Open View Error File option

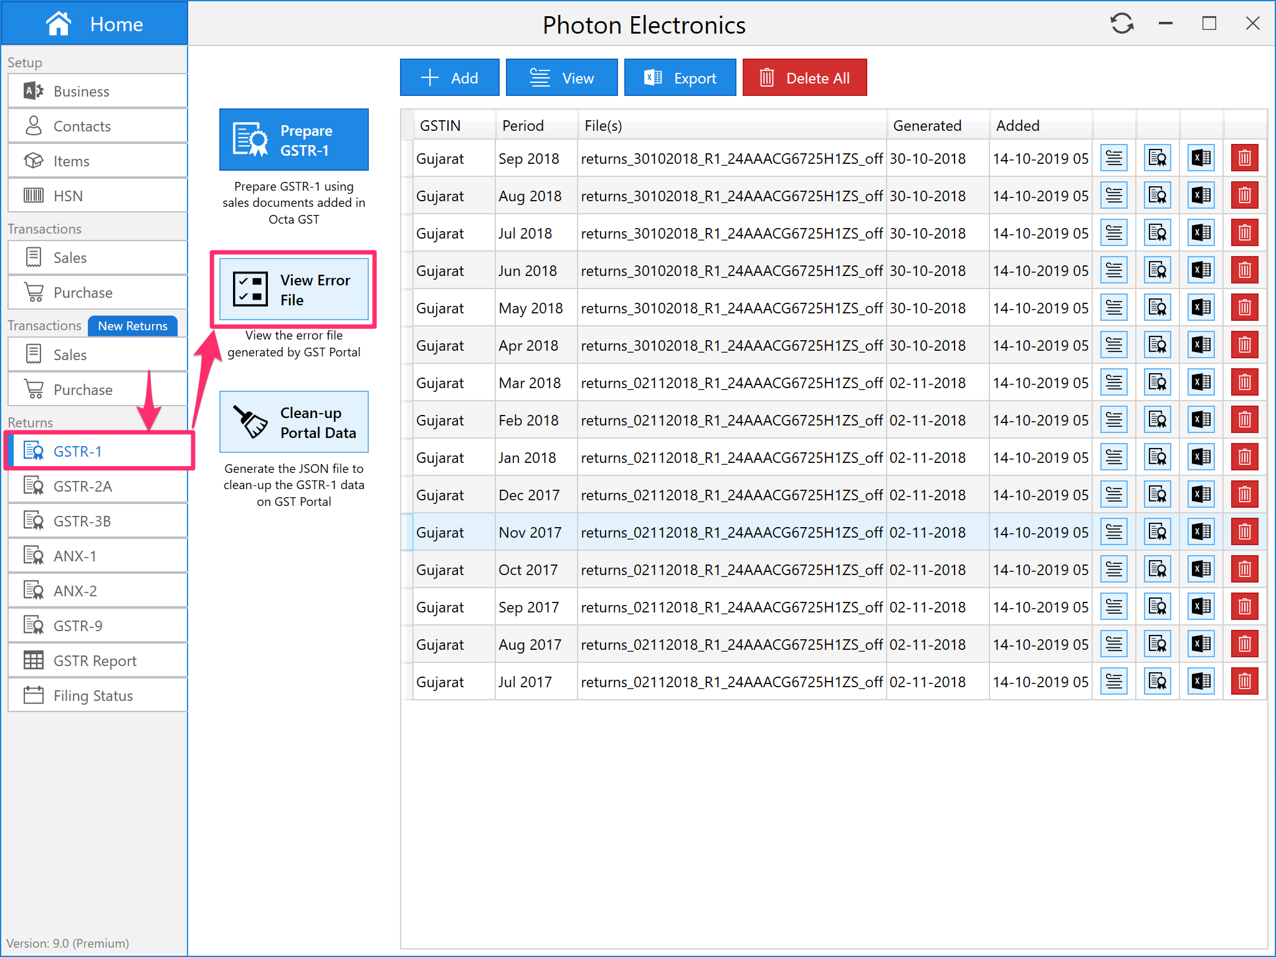pos(293,290)
